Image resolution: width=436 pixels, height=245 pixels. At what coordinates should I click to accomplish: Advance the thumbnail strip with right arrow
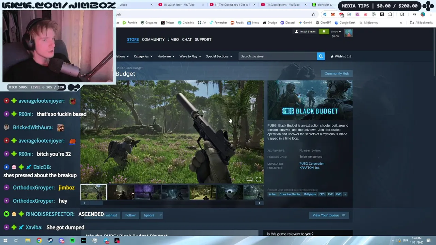coord(259,203)
